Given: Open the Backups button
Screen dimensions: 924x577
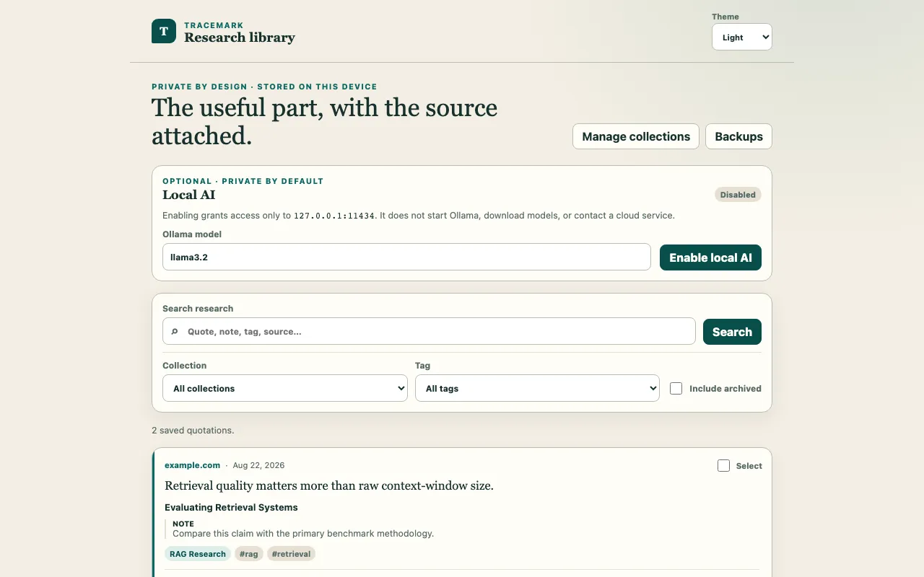Looking at the screenshot, I should coord(738,136).
